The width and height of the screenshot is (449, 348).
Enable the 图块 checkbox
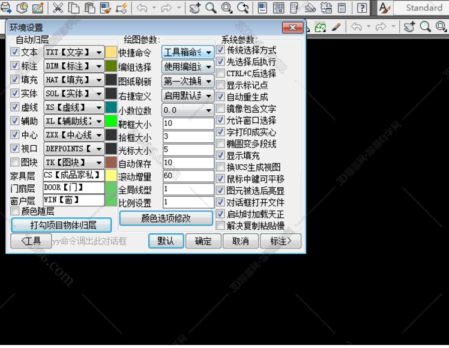tap(14, 162)
